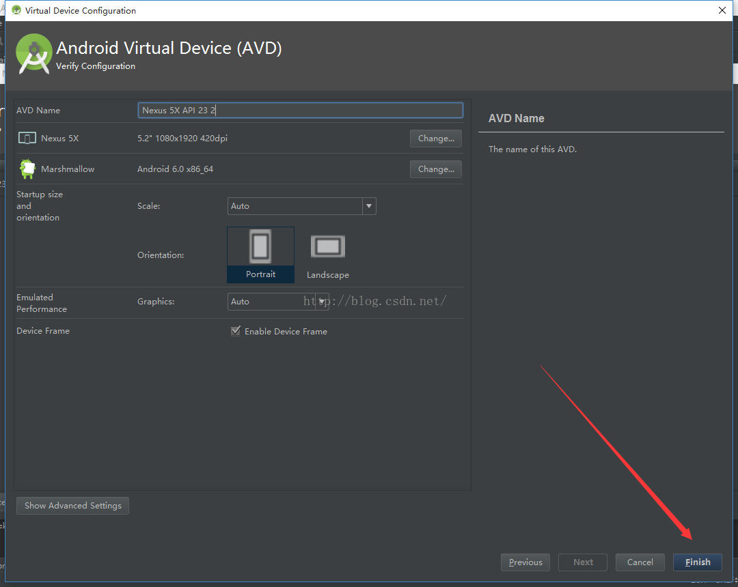Click the 'Startup size and orientation' label

pos(40,206)
